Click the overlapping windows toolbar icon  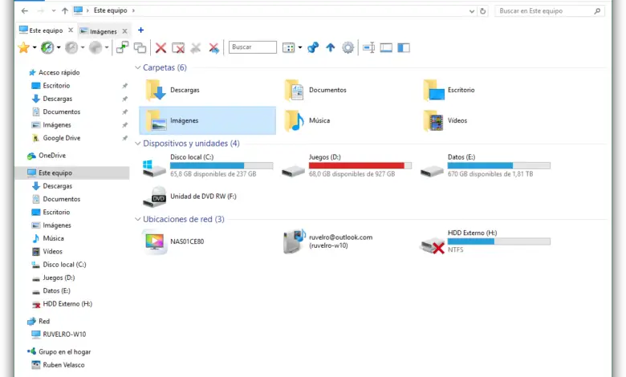(140, 48)
